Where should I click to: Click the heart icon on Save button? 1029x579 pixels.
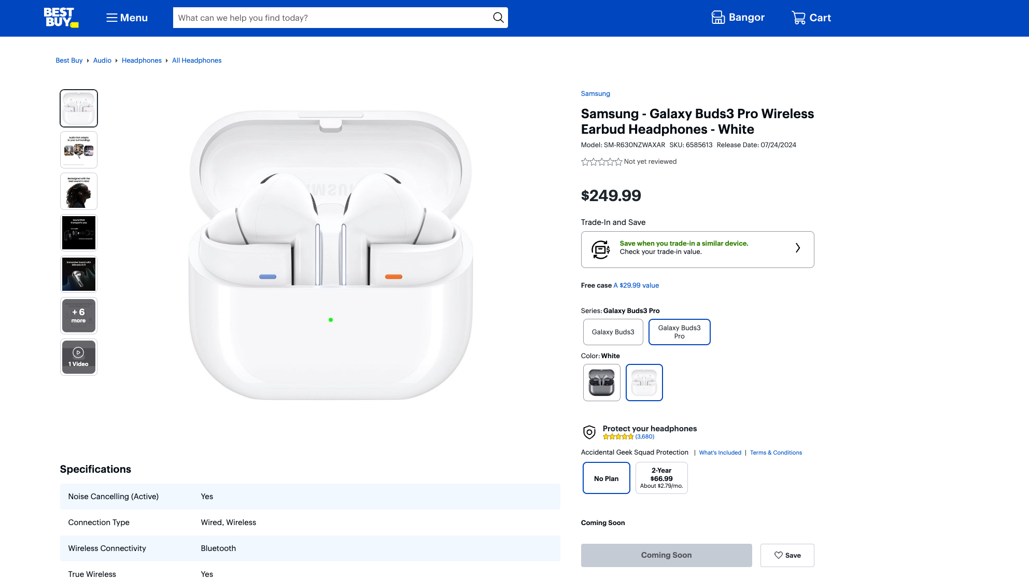779,555
